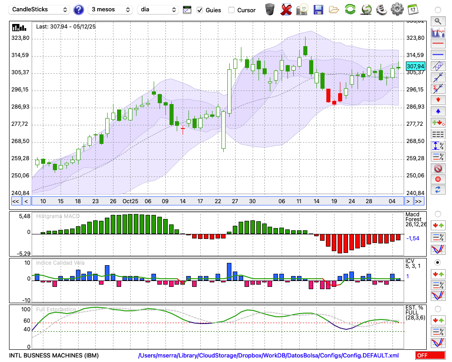Click the magnifying glass zoom tool
This screenshot has width=452, height=362.
point(438,21)
